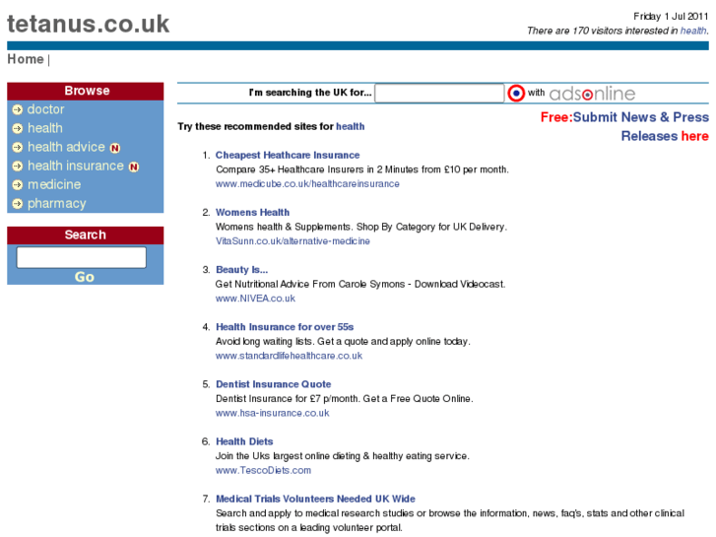
Task: Click the Browse panel header
Action: (x=86, y=91)
